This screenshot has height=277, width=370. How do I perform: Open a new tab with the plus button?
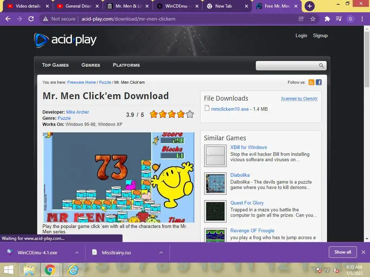(x=310, y=6)
